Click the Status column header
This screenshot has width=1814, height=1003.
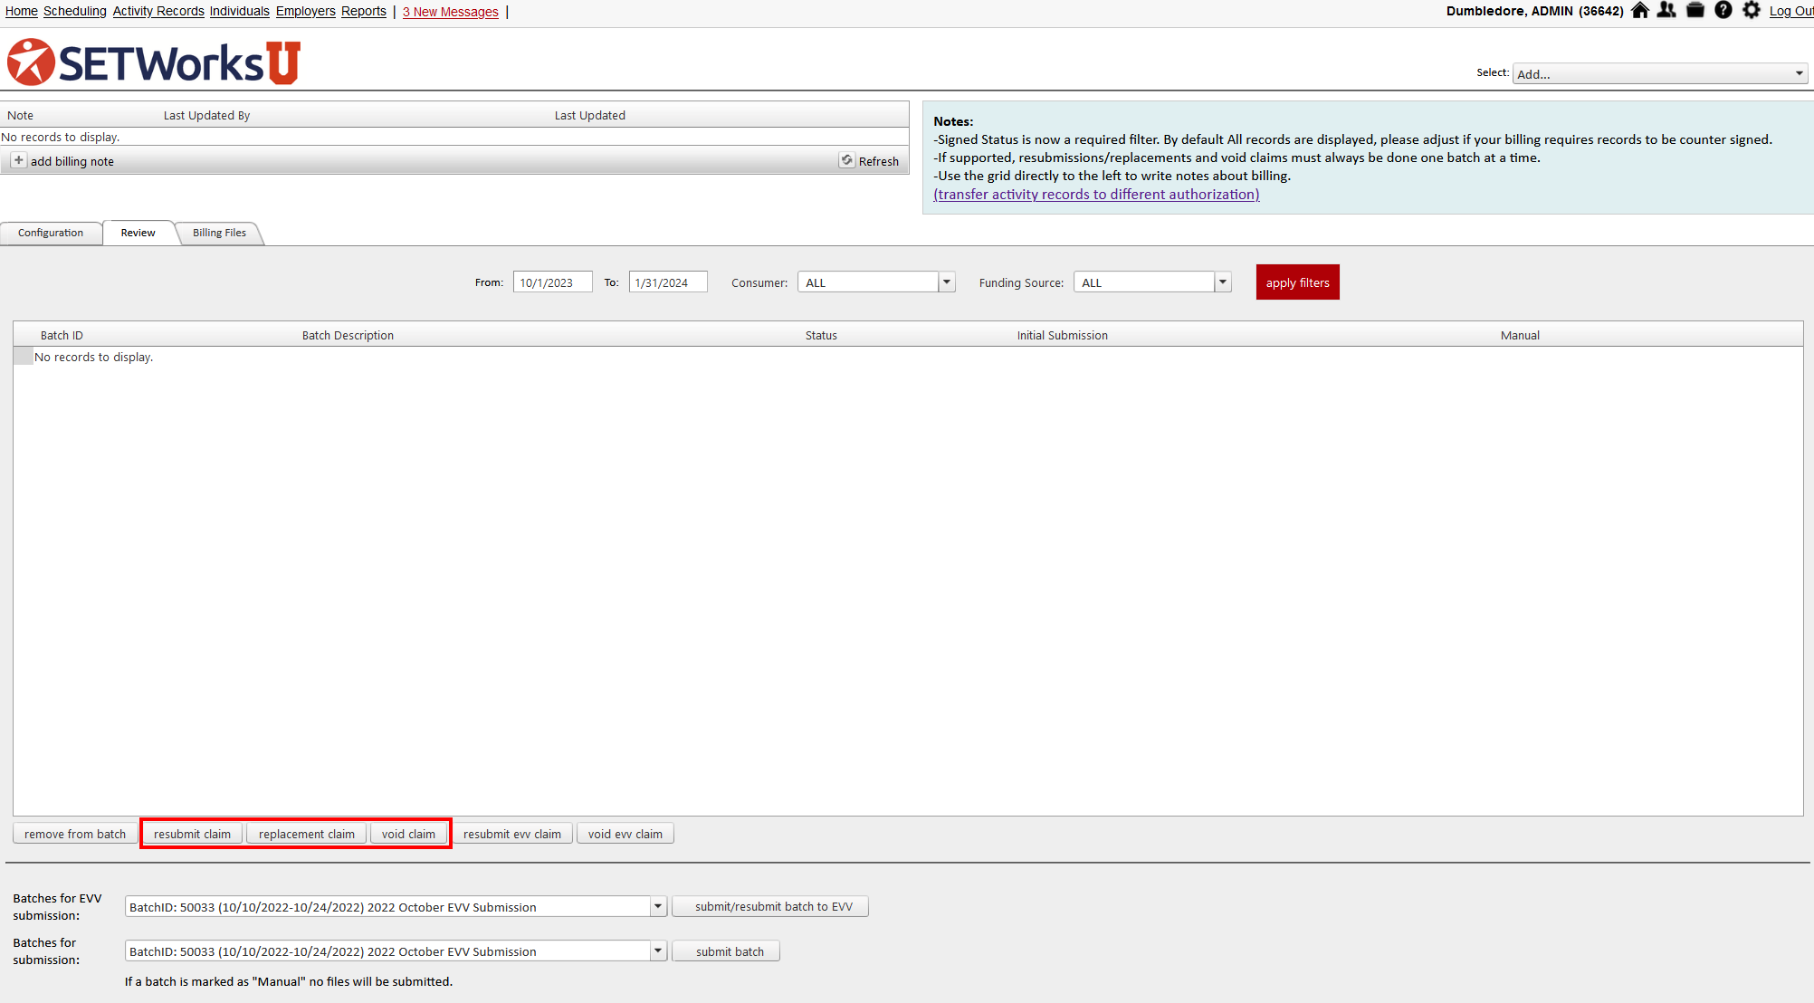point(821,335)
